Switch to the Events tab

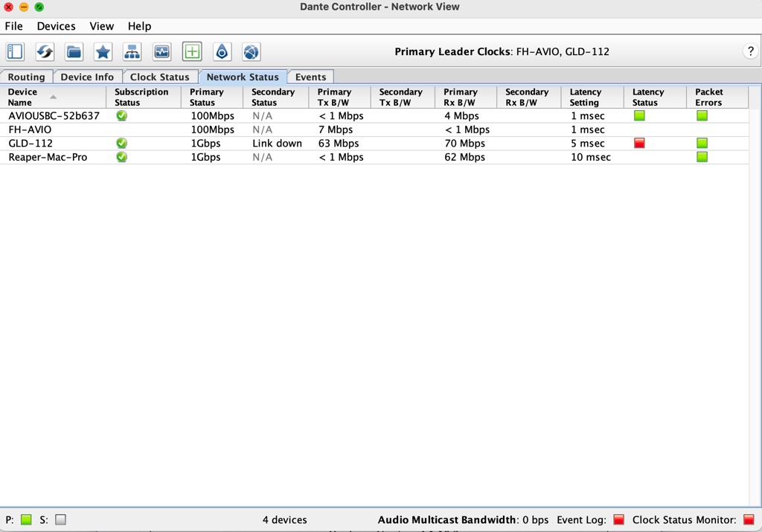tap(310, 77)
